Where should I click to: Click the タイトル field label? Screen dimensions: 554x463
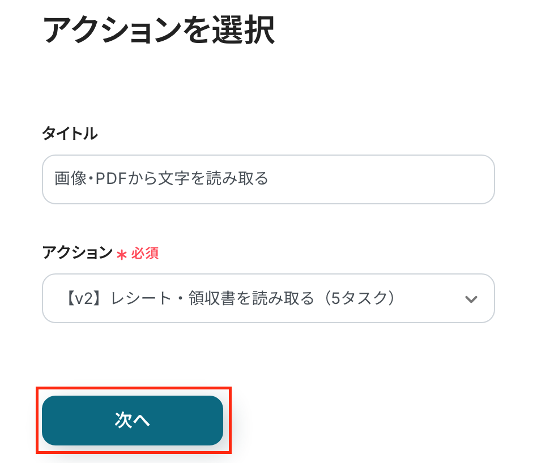click(x=70, y=134)
